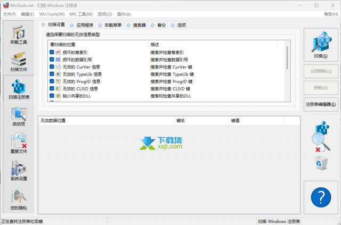
Task: Click the CLSID 信息 row icon
Action: [58, 89]
